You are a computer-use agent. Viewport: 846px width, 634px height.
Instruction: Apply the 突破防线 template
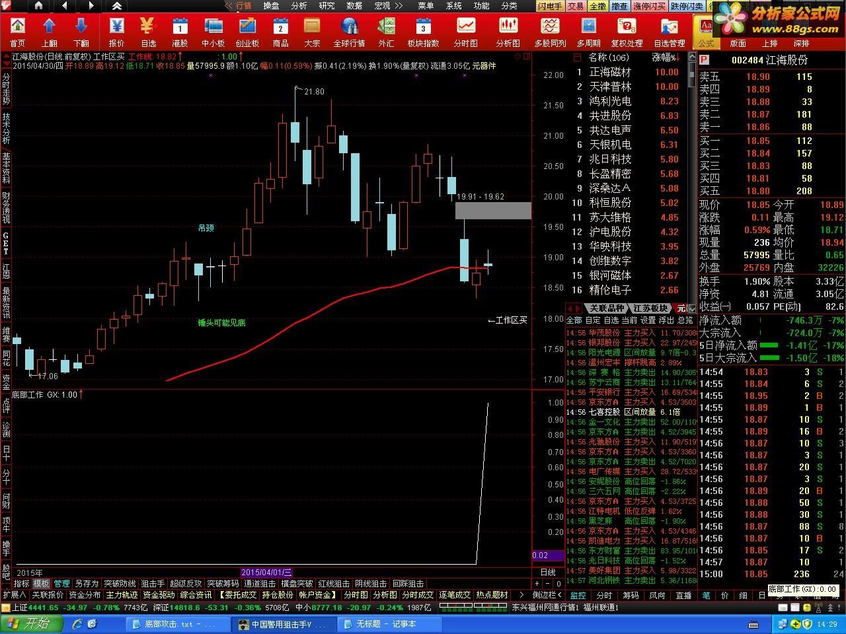click(120, 584)
